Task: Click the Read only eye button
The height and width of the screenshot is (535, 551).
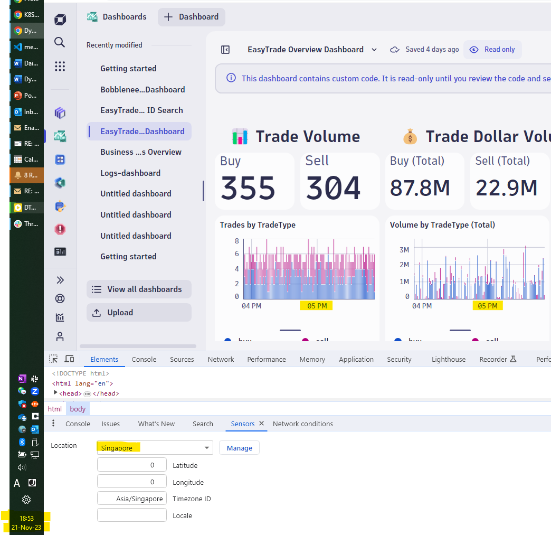Action: pyautogui.click(x=492, y=50)
